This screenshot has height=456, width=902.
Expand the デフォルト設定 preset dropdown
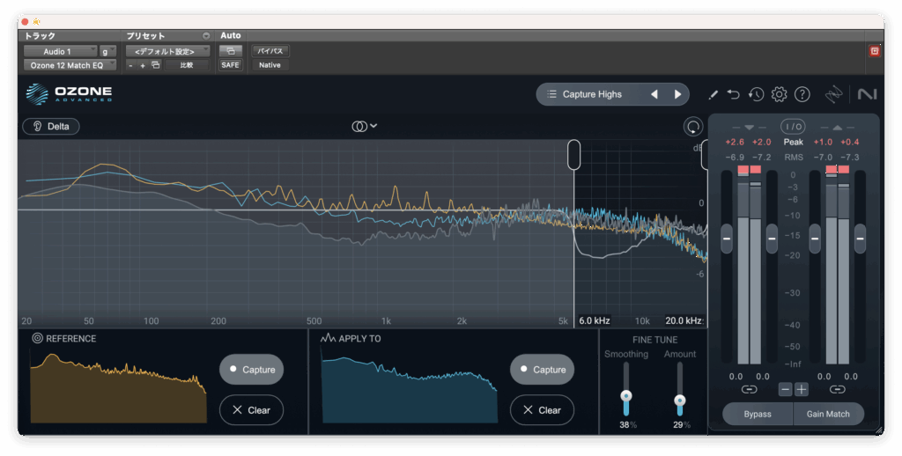167,52
